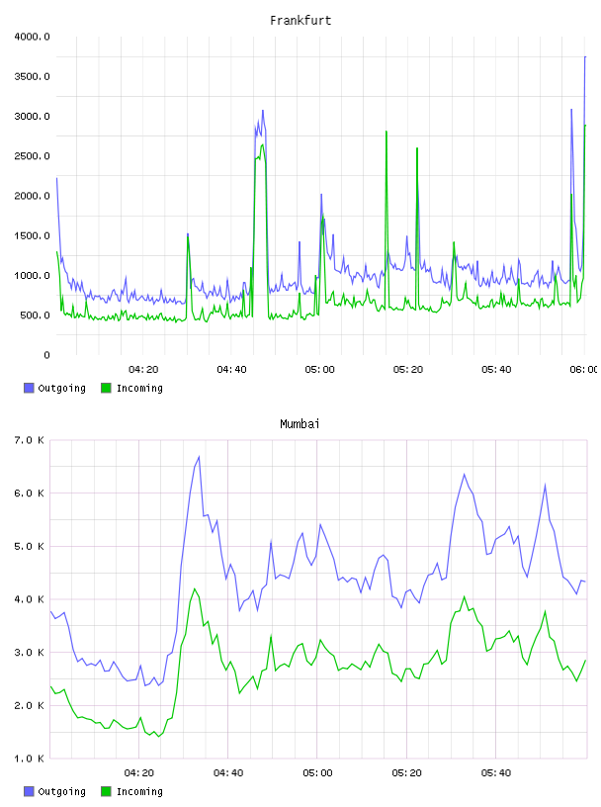Click the blue Outgoing swatch under Mumbai chart
The width and height of the screenshot is (601, 807).
tap(29, 791)
